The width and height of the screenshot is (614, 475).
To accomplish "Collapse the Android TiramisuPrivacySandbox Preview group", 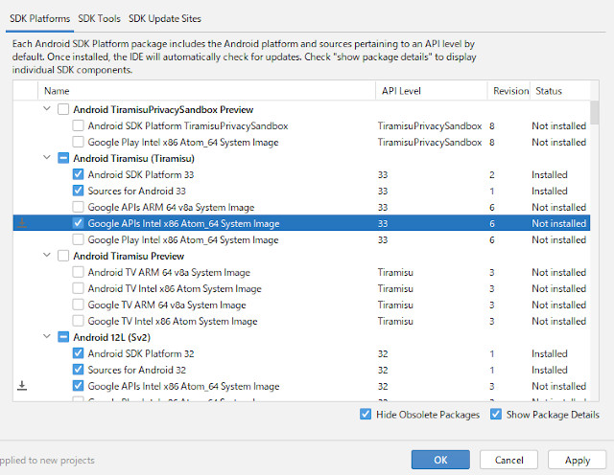I will pos(47,108).
